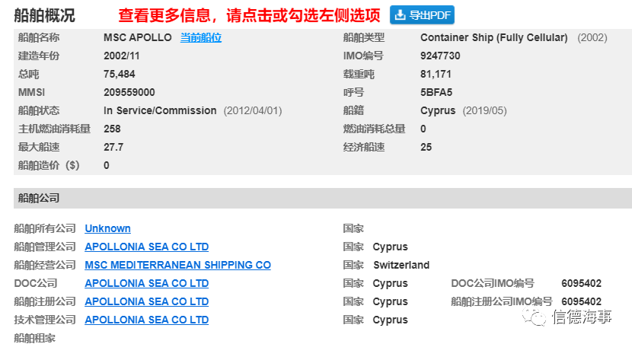
Task: Click the 船舶概况 page heading
Action: pos(44,15)
